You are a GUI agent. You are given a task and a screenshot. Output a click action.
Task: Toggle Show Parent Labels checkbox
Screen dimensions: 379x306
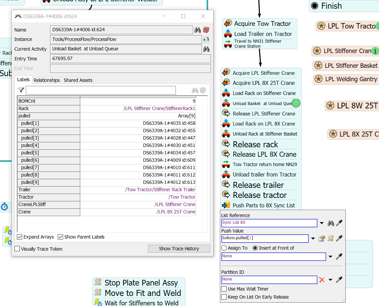[60, 237]
